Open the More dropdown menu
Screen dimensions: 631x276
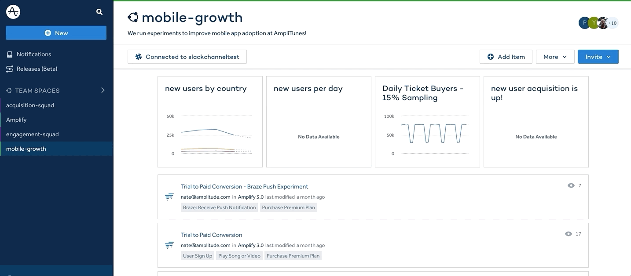(x=555, y=57)
